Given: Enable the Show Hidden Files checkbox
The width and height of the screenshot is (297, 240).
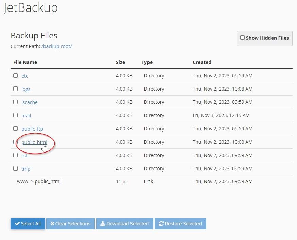Looking at the screenshot, I should [x=242, y=38].
